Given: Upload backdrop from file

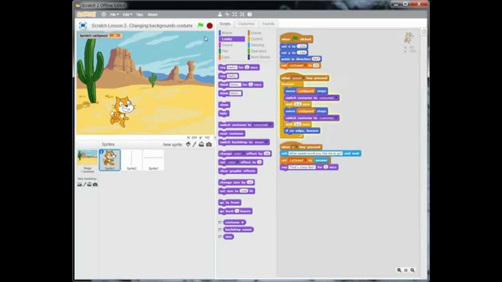Looking at the screenshot, I should pos(89,184).
